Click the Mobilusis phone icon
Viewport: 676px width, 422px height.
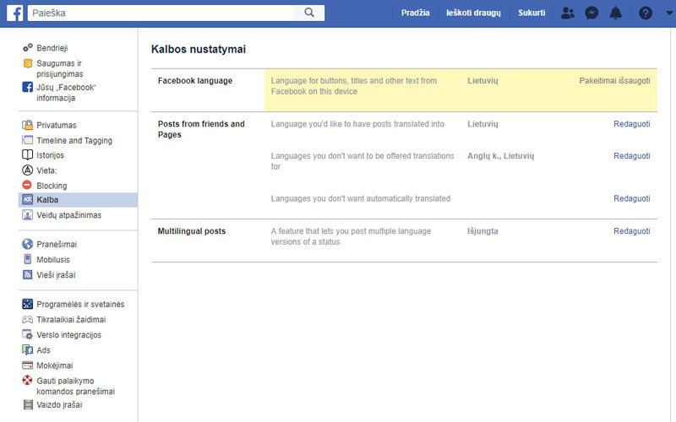point(28,259)
